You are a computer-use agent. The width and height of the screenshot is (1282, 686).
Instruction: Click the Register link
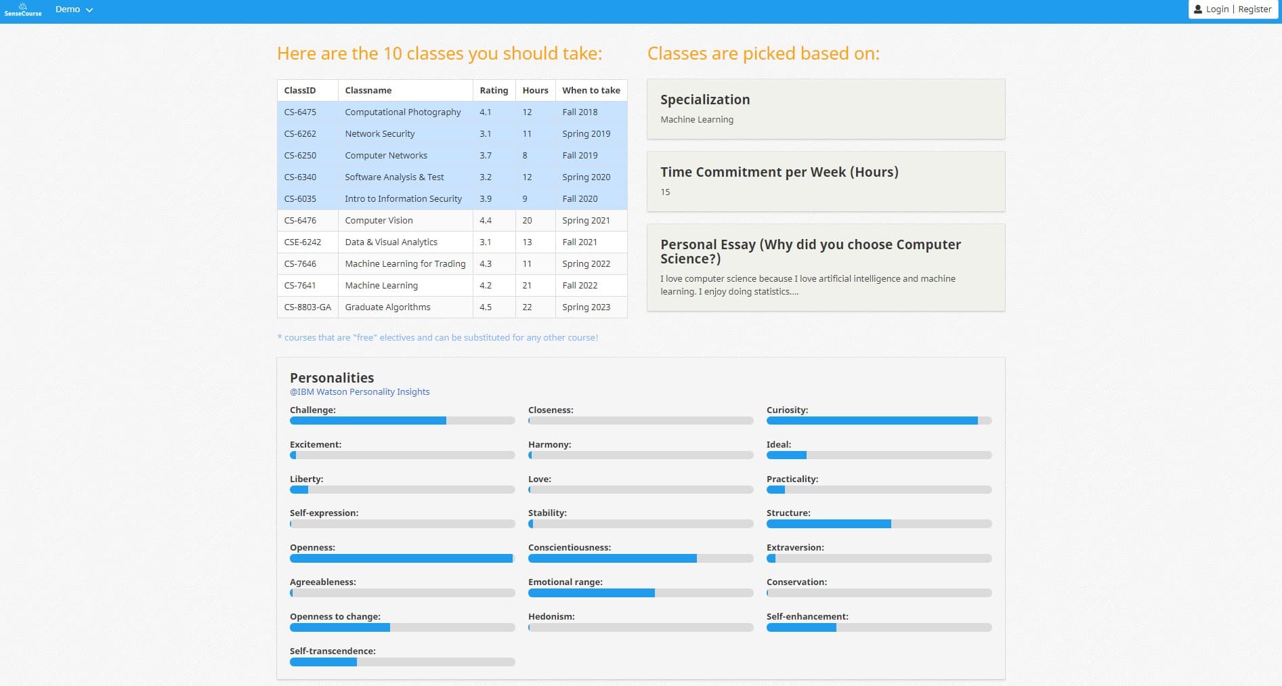click(1254, 9)
